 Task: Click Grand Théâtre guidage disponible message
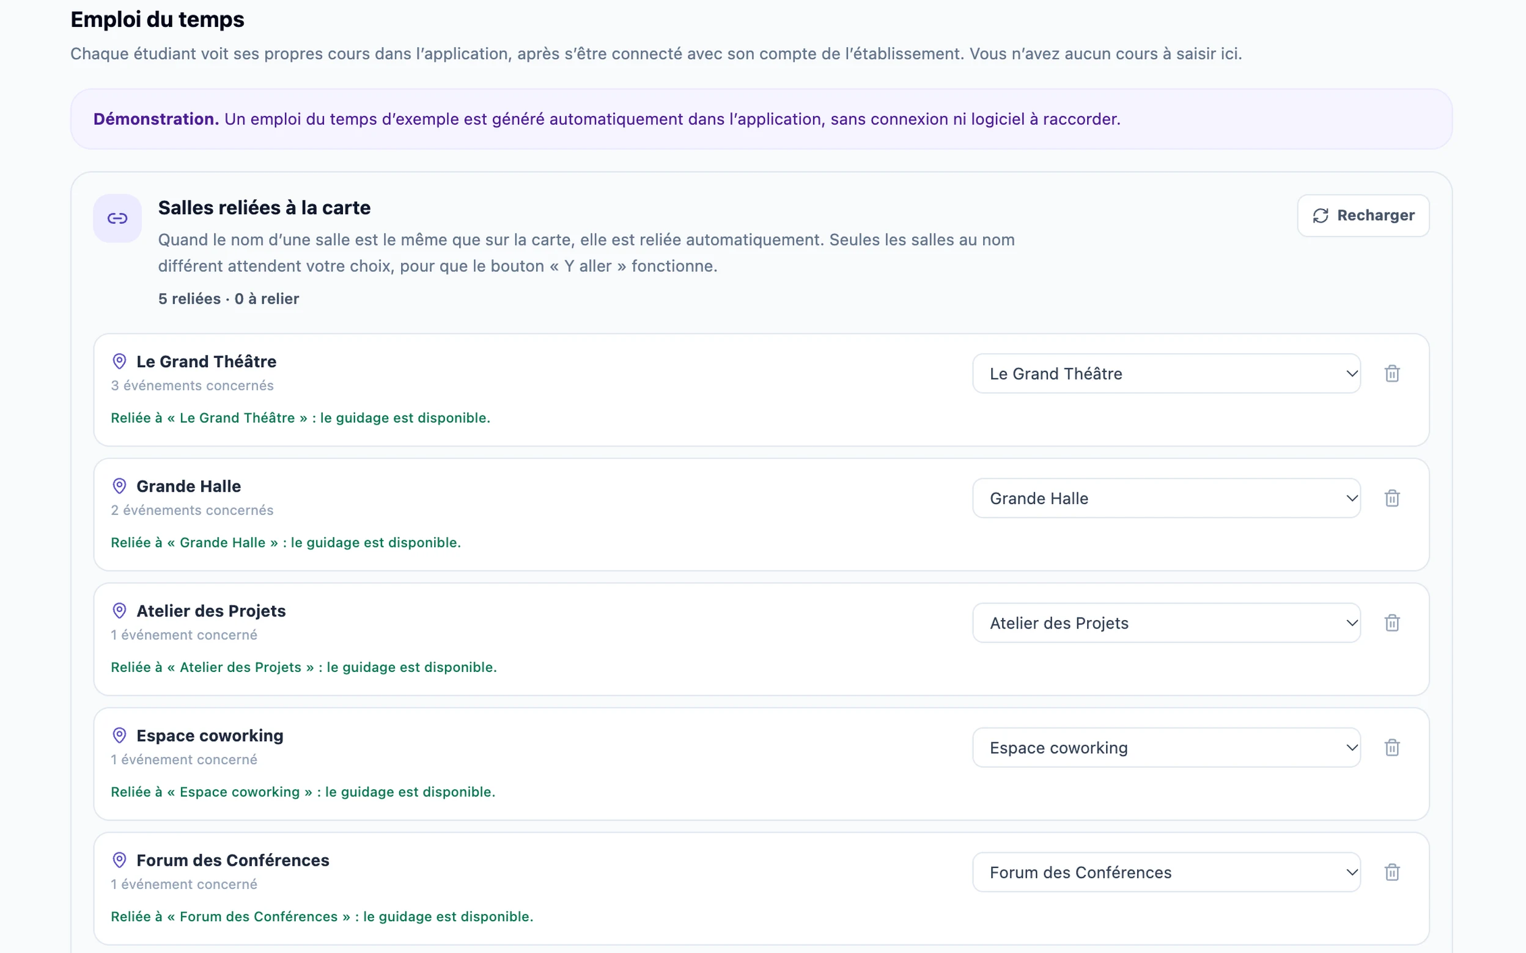click(300, 418)
